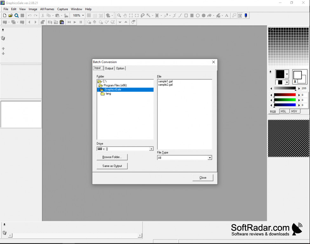Toggle the wide-spaced grid display icon
The height and width of the screenshot is (244, 310).
[95, 16]
